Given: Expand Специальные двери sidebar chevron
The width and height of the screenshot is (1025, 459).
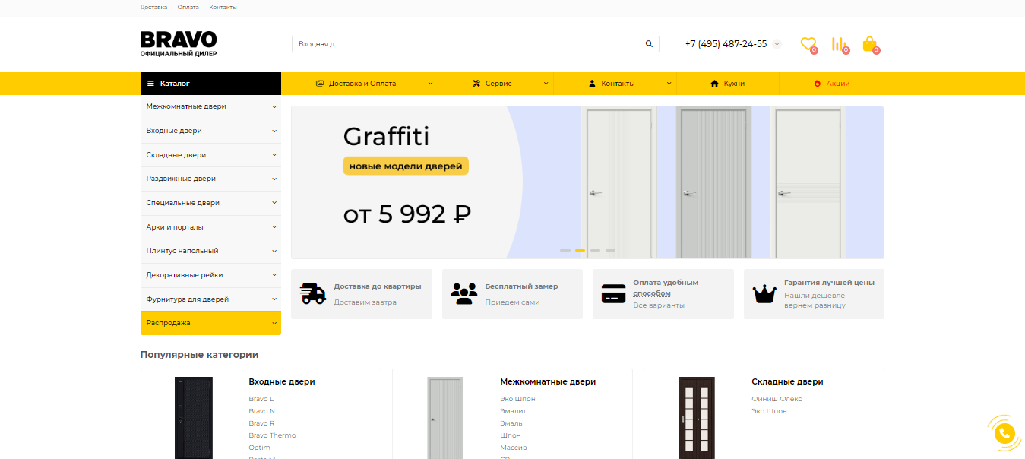Looking at the screenshot, I should (x=274, y=203).
